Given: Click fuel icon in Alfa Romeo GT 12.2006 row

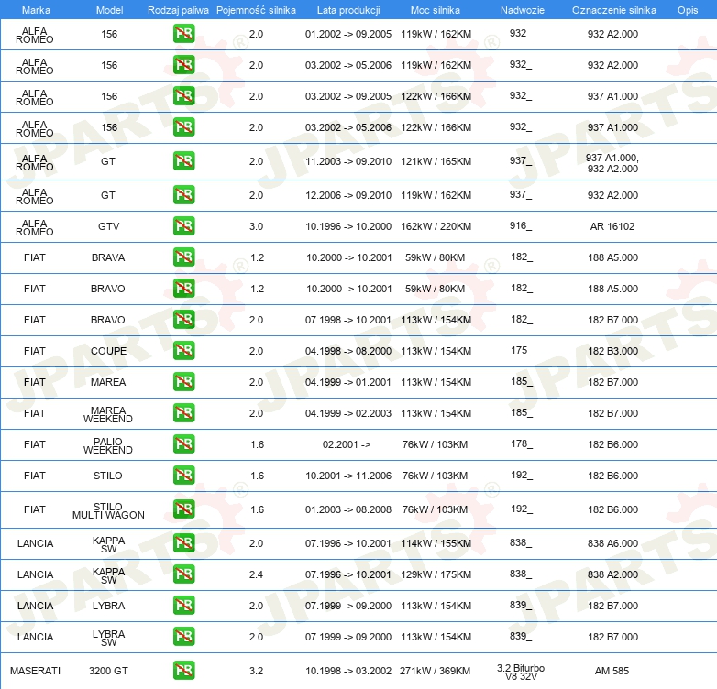Looking at the screenshot, I should pyautogui.click(x=183, y=195).
